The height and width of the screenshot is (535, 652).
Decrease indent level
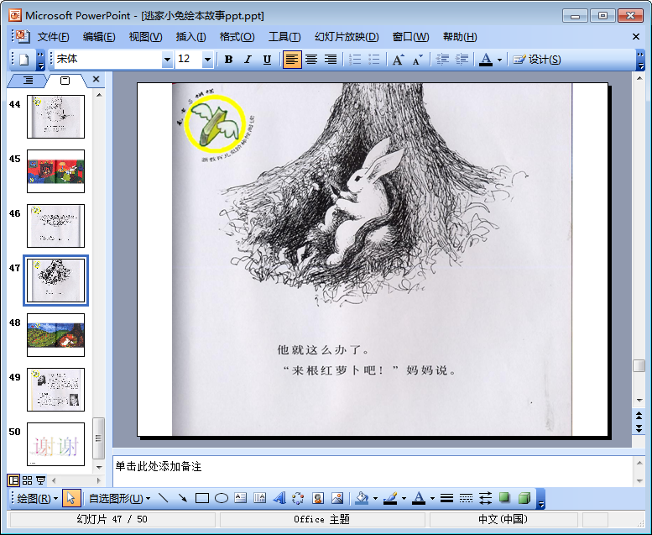442,60
